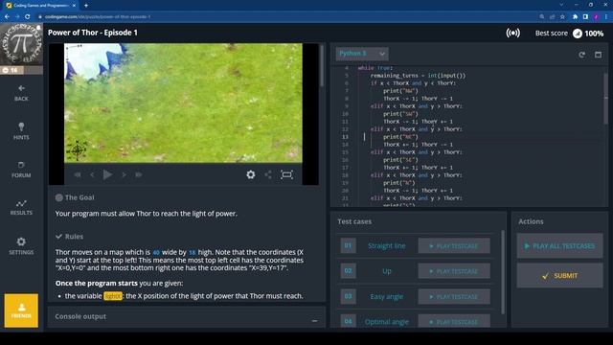Select the Coding Games browser tab
The width and height of the screenshot is (613, 345).
coord(40,6)
